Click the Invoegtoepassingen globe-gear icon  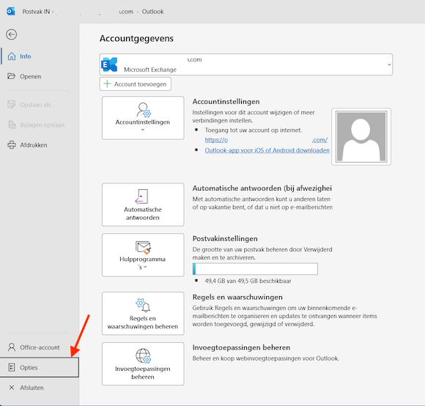pos(143,355)
